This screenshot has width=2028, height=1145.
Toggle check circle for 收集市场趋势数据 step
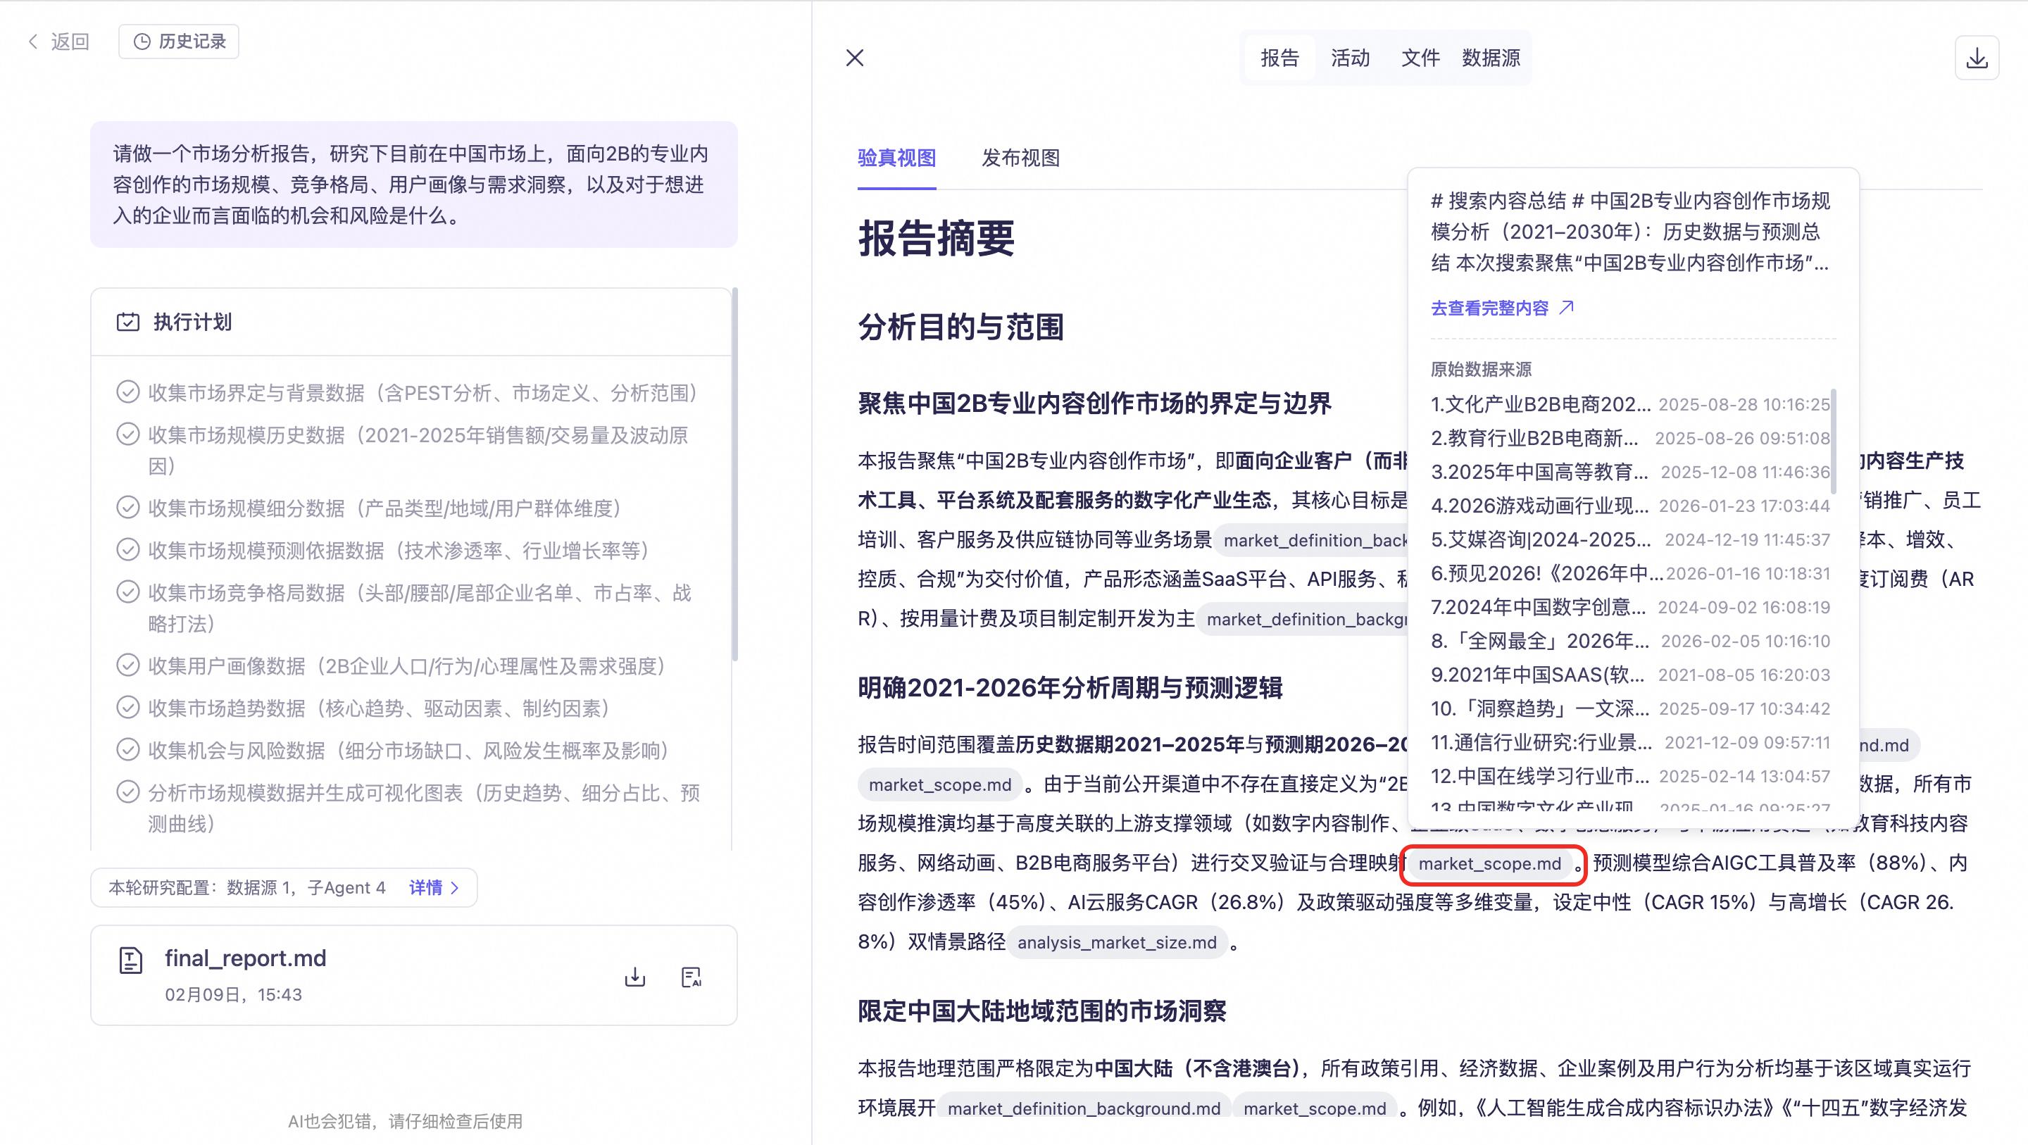127,707
